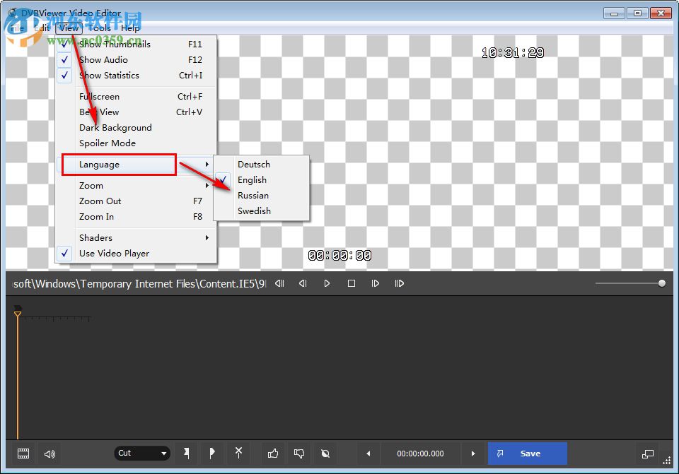679x474 pixels.
Task: Open the Cut mode dropdown
Action: [141, 454]
